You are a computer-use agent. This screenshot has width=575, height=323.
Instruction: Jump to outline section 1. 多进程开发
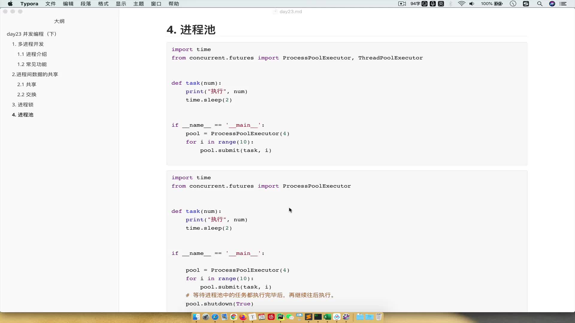[x=28, y=44]
